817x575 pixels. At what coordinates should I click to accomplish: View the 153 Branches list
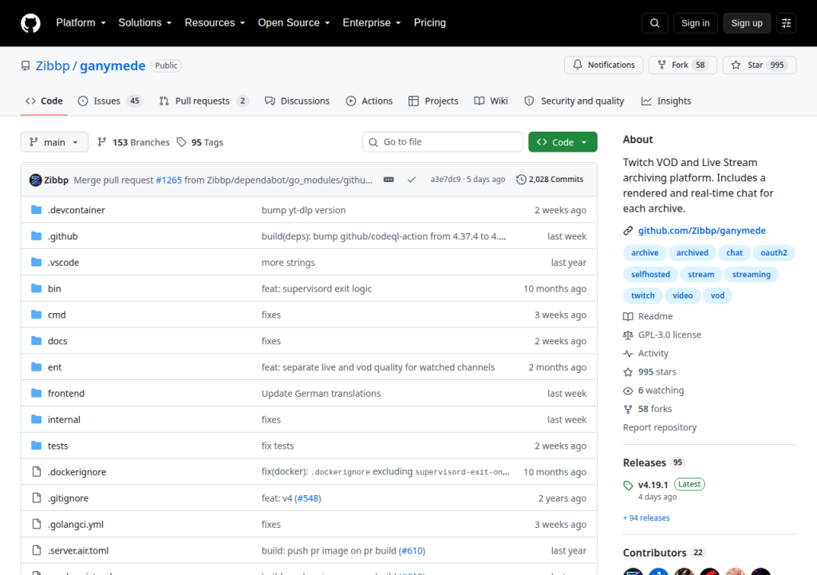[x=133, y=142]
